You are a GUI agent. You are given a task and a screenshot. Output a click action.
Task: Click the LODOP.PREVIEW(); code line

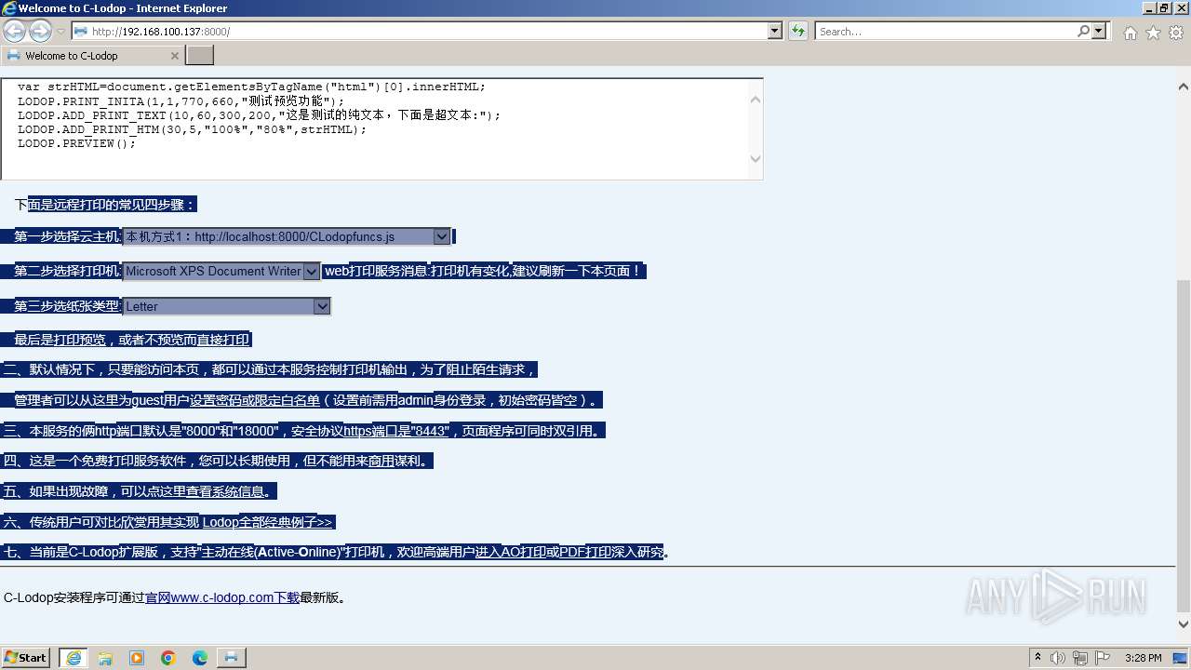pos(77,143)
